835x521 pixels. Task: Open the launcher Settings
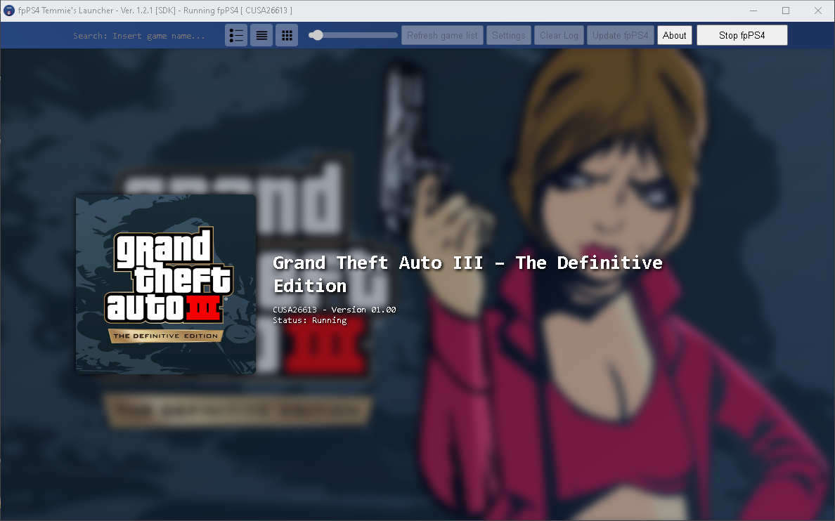pyautogui.click(x=508, y=34)
